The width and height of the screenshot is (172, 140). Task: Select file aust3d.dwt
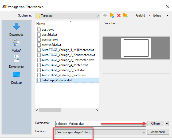pyautogui.click(x=49, y=35)
